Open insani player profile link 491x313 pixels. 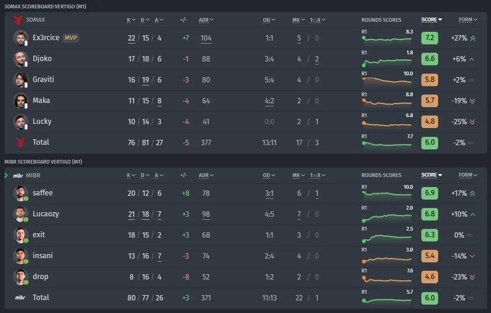42,256
